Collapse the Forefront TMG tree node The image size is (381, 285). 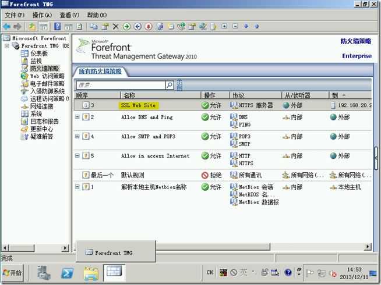coord(7,45)
